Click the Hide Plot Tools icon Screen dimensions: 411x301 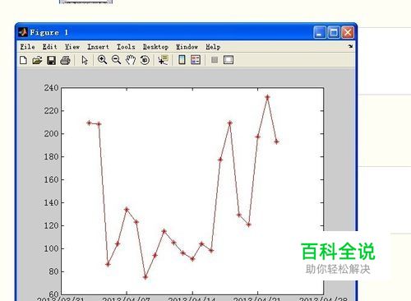click(215, 60)
